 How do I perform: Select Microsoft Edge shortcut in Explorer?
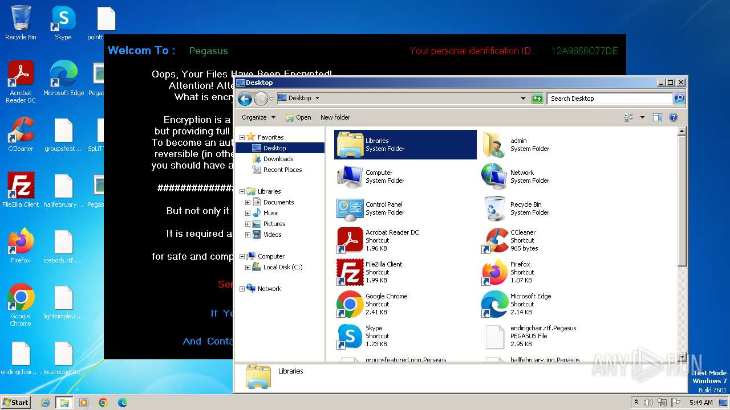(494, 304)
